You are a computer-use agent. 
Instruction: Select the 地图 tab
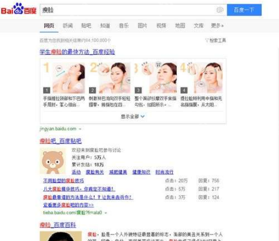(180, 26)
